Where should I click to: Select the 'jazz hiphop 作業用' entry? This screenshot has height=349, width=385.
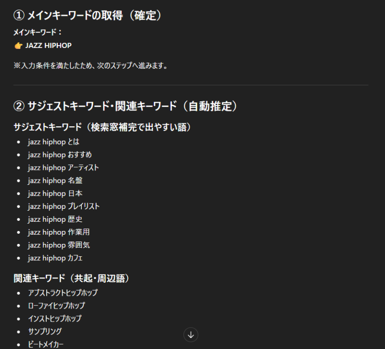pyautogui.click(x=59, y=232)
